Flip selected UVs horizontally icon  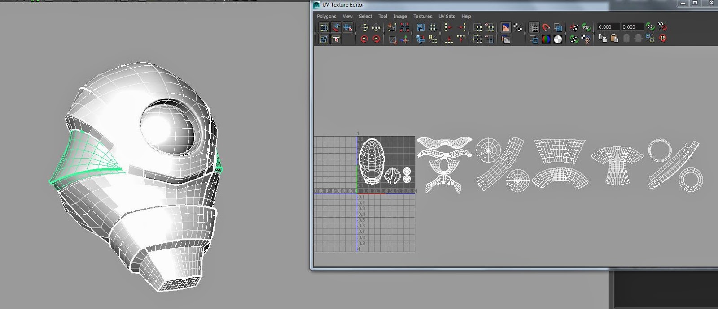364,27
